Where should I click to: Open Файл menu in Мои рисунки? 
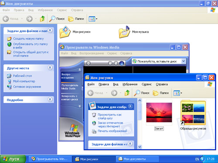click(x=91, y=84)
